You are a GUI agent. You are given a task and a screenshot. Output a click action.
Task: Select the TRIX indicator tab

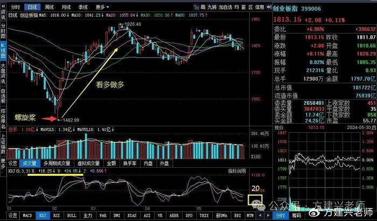coord(204,216)
